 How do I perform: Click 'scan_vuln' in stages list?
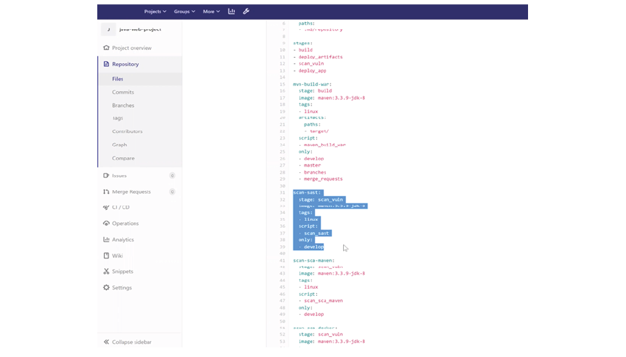point(311,63)
